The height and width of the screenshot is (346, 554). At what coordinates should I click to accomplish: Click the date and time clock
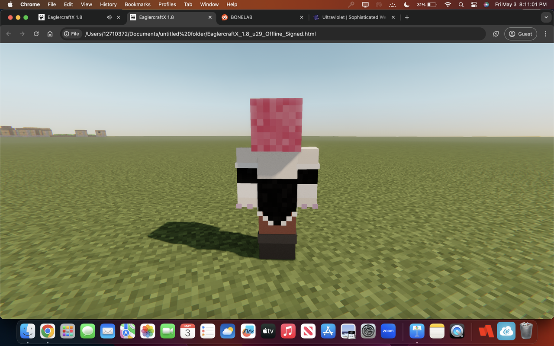click(x=521, y=4)
